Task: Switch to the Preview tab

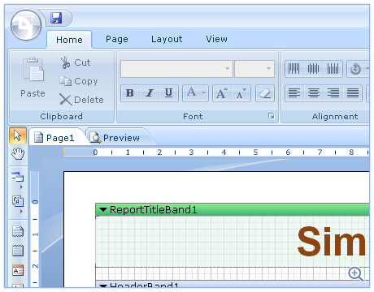Action: tap(118, 138)
